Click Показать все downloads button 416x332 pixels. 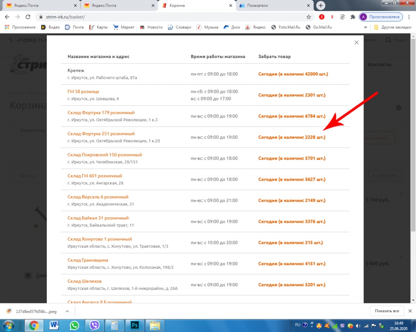coord(387,311)
